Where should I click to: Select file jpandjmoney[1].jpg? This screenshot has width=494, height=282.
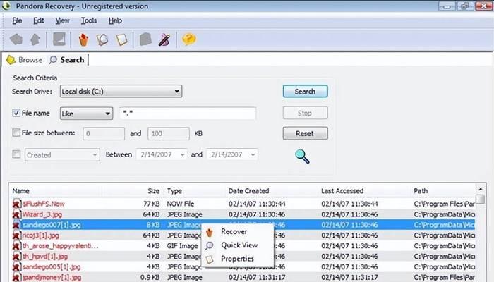click(x=52, y=278)
